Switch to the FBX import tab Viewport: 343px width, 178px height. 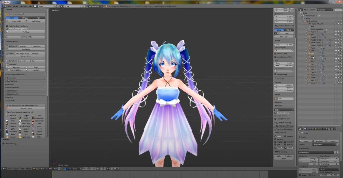pos(38,18)
